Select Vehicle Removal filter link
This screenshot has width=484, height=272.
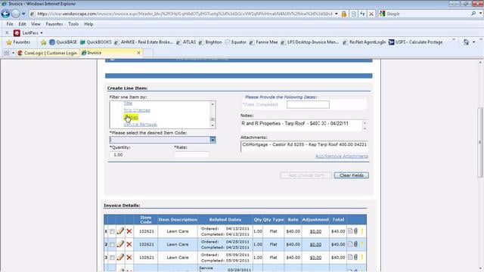point(141,124)
